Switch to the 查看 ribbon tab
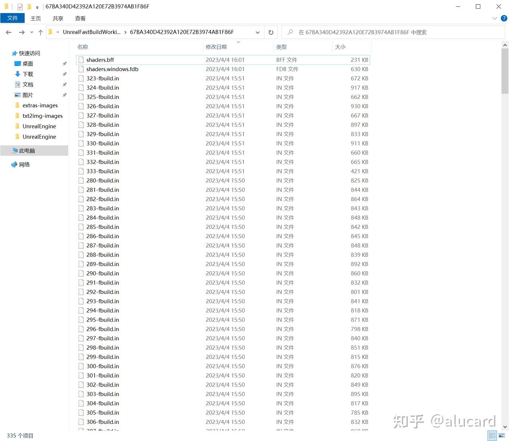The width and height of the screenshot is (509, 441). tap(80, 18)
